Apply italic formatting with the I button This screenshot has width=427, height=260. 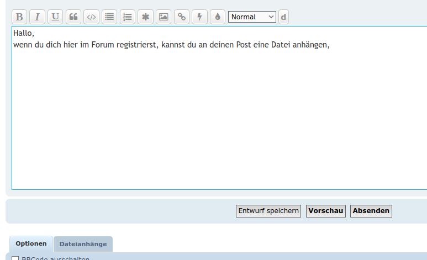point(37,17)
